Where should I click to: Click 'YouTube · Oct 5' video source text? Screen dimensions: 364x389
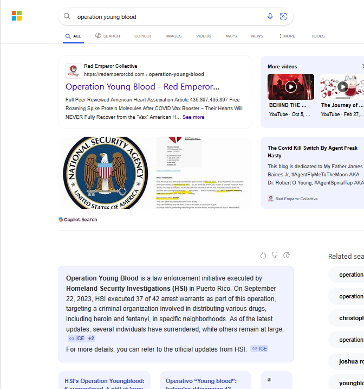tap(289, 114)
